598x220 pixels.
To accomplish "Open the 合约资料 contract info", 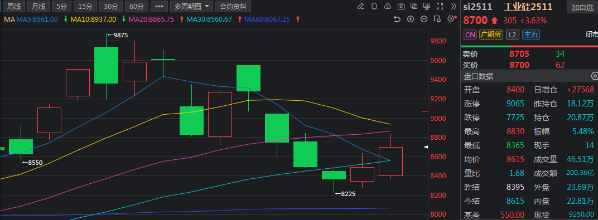I will 233,7.
